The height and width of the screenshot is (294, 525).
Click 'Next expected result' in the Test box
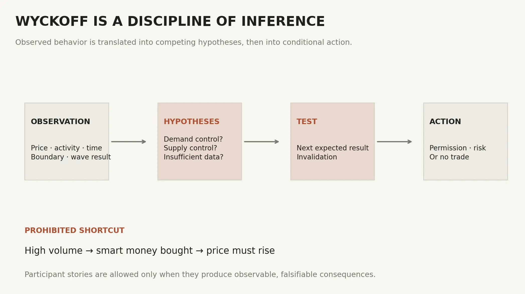click(x=333, y=148)
